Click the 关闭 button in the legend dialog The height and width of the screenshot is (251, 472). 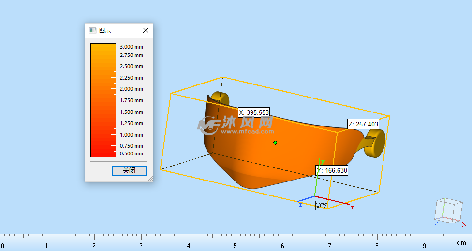click(x=129, y=170)
